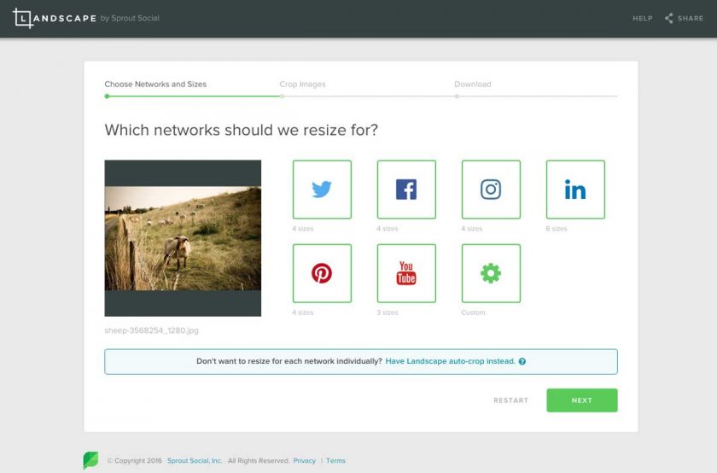Select the Pinterest network tile
The image size is (717, 473).
pyautogui.click(x=322, y=273)
